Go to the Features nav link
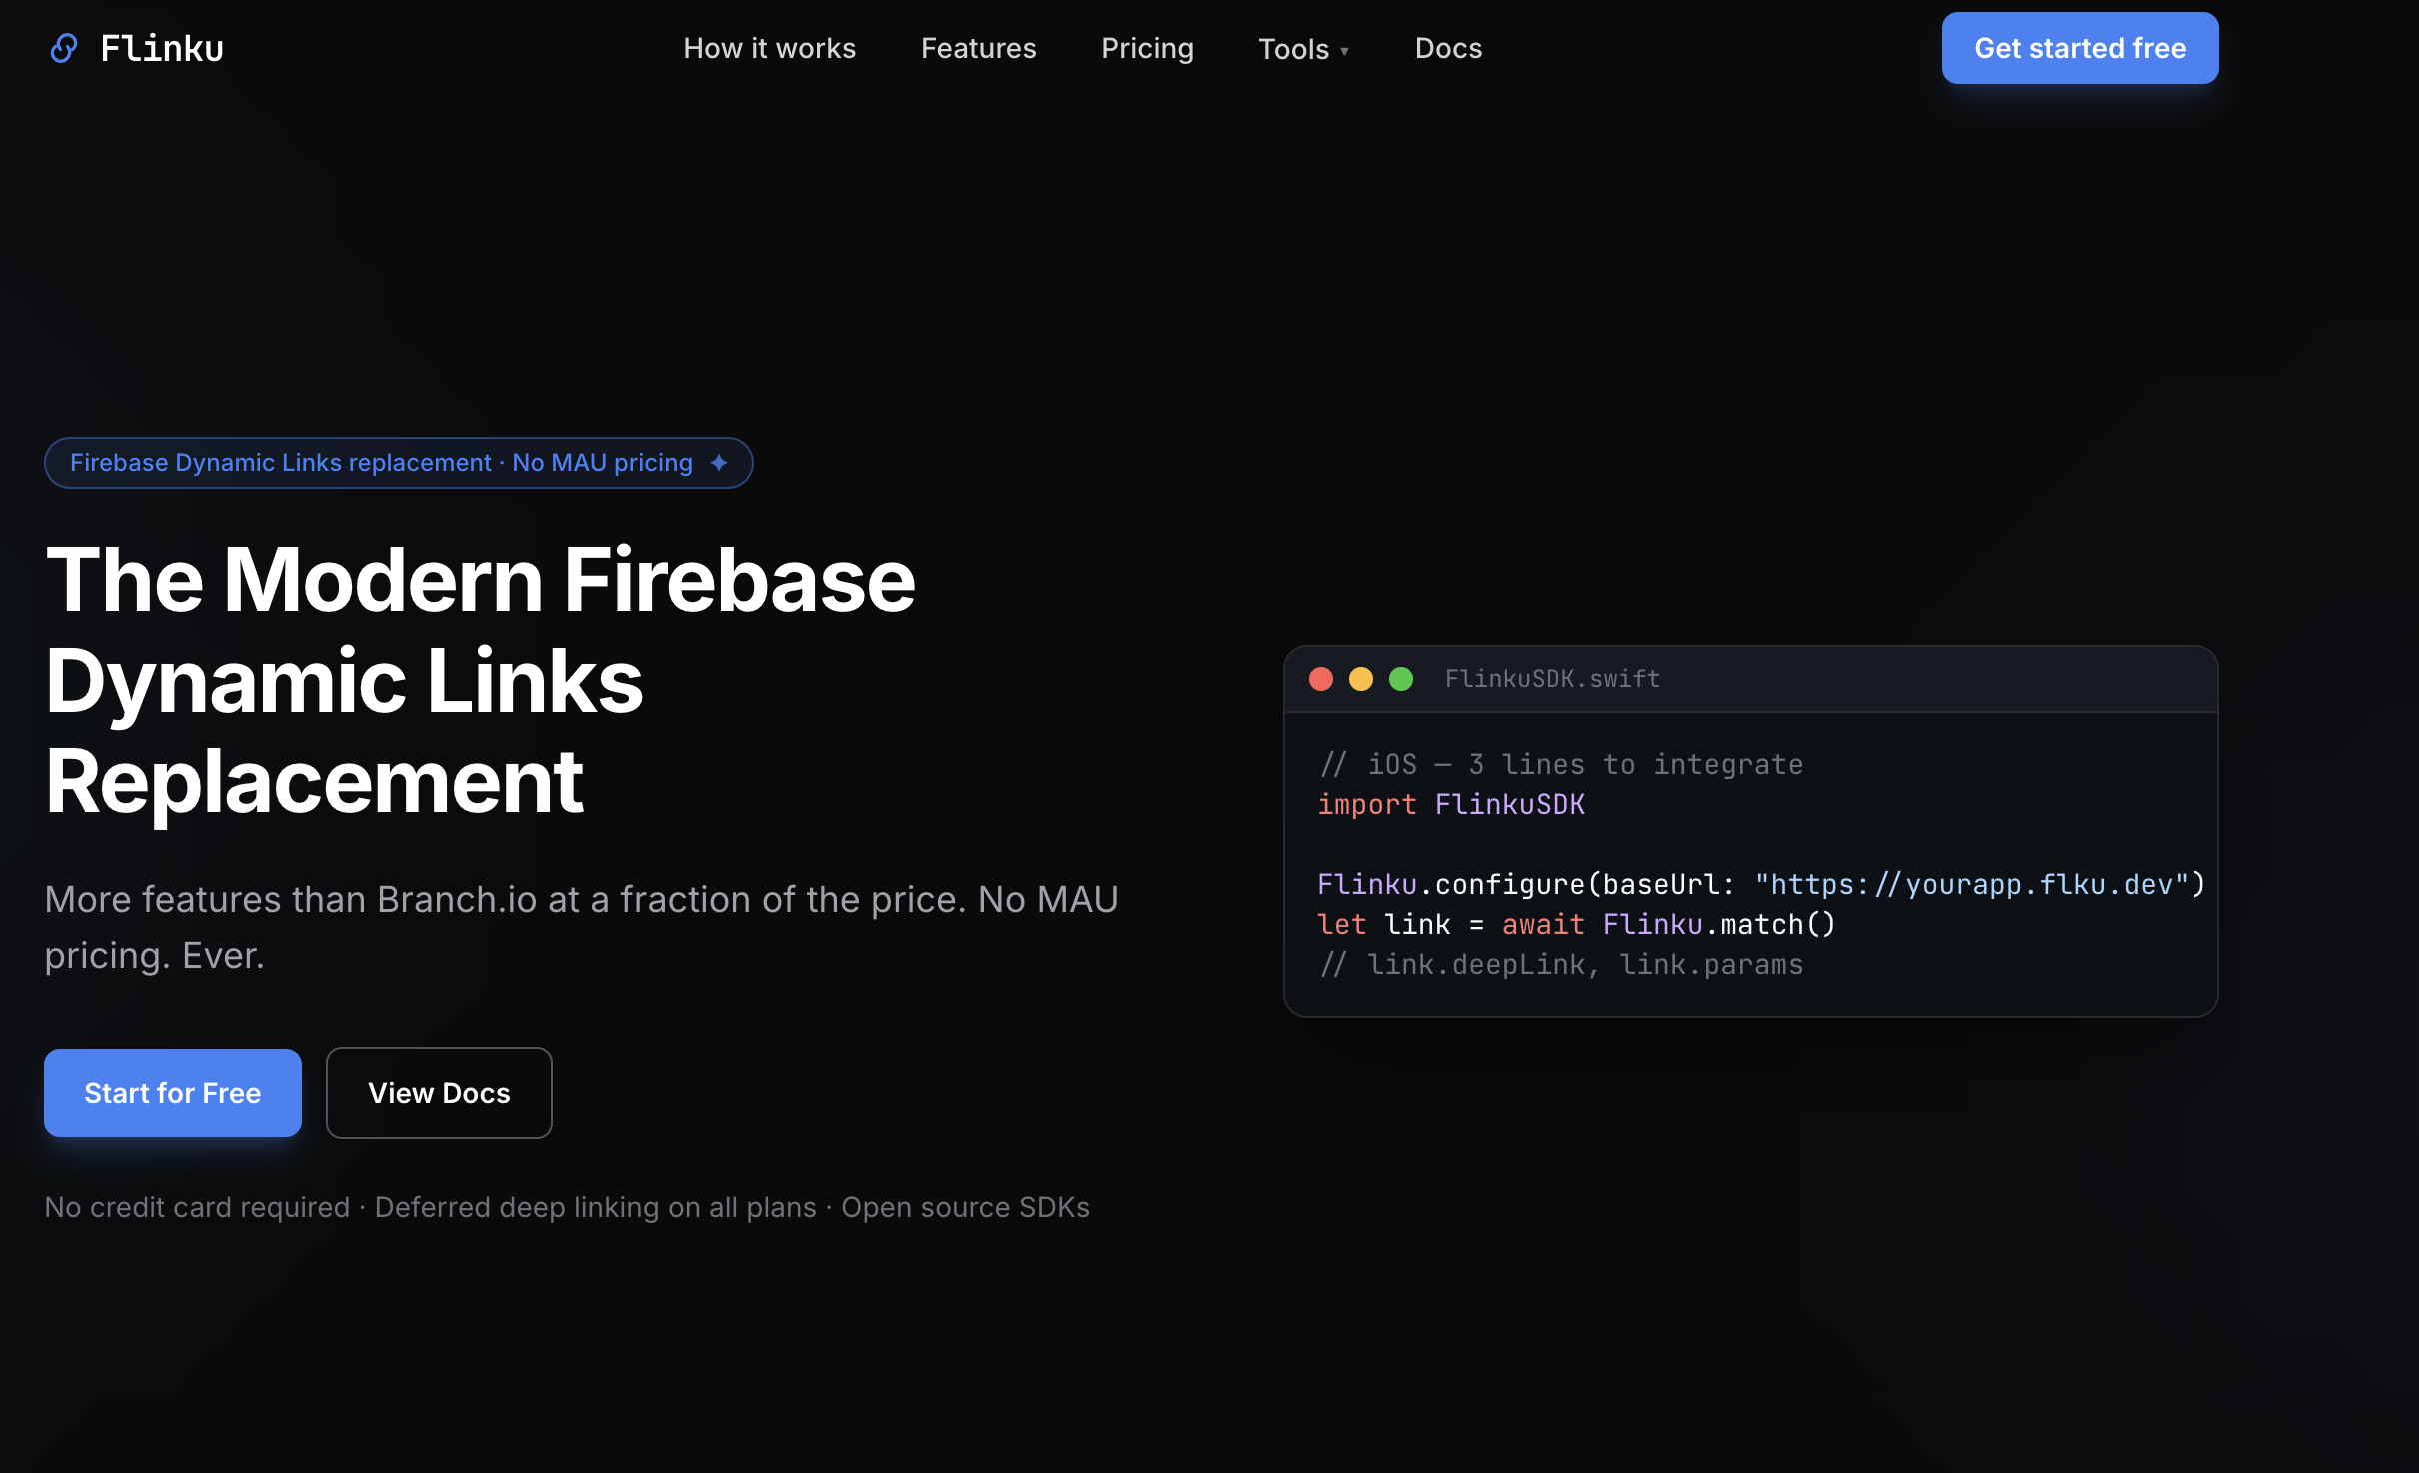This screenshot has height=1473, width=2419. click(978, 48)
